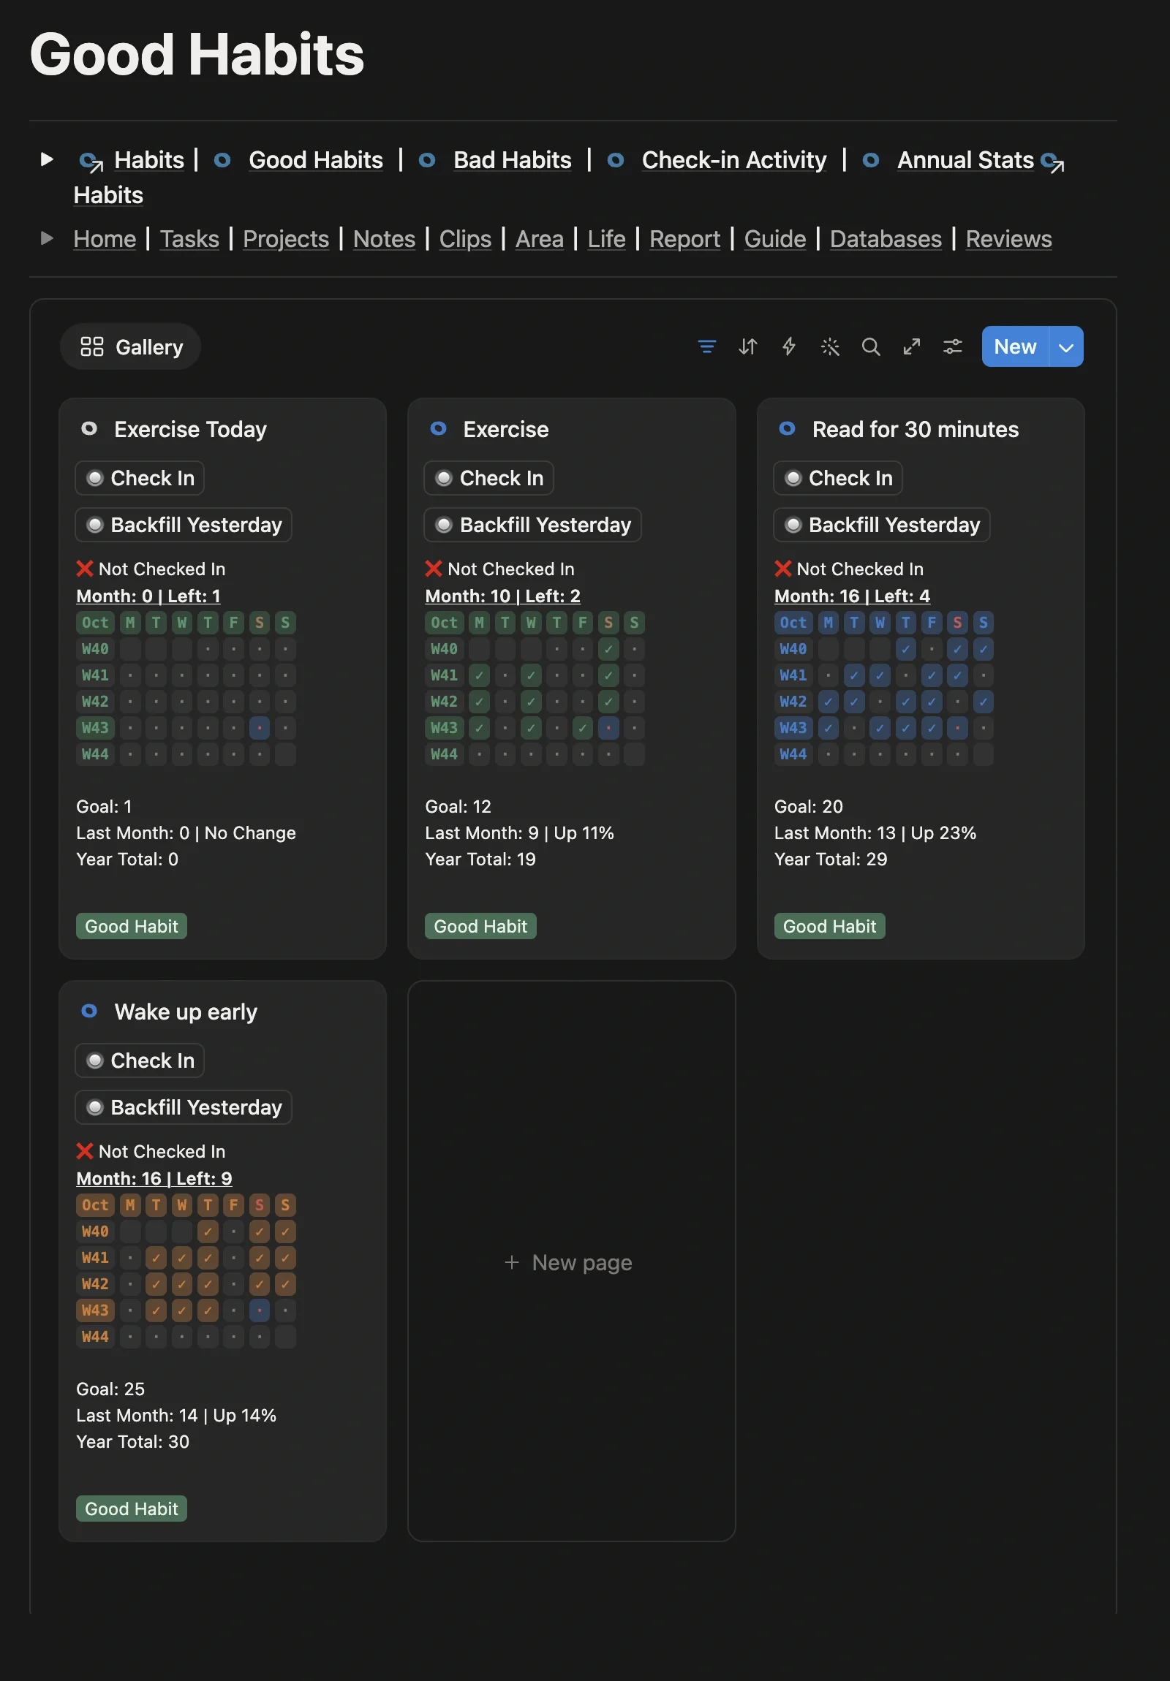The width and height of the screenshot is (1170, 1681).
Task: Click the sort arrows icon
Action: click(x=747, y=346)
